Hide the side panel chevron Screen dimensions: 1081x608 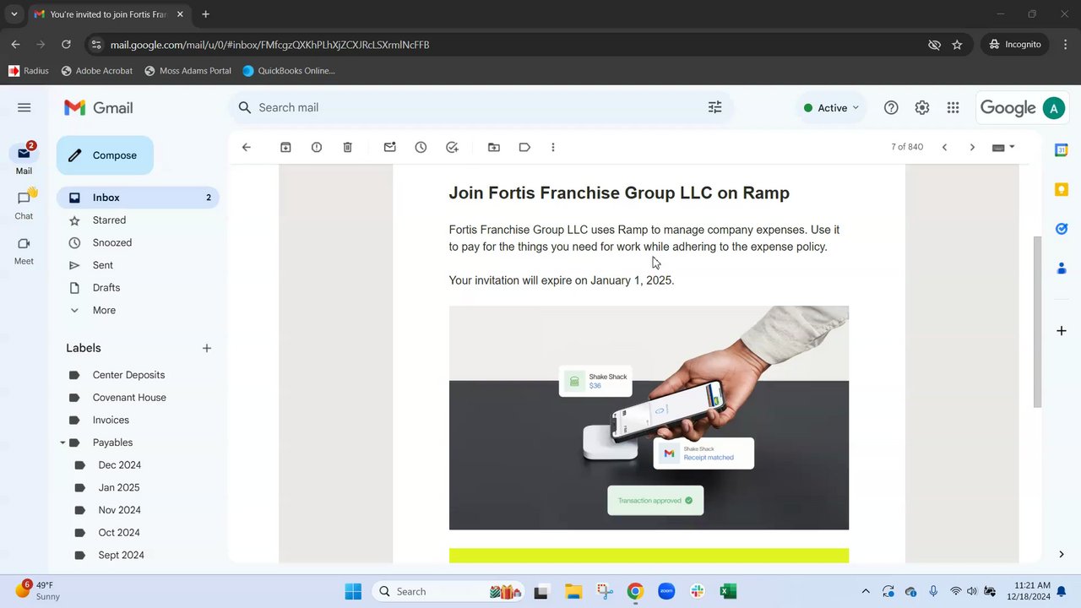(1062, 554)
